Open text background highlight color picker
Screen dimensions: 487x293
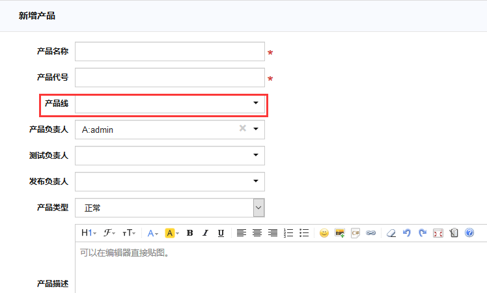point(172,233)
